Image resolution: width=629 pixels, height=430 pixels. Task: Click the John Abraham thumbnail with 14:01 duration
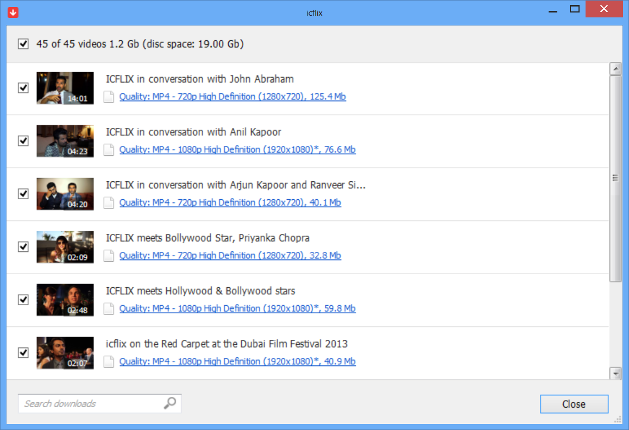pos(65,88)
